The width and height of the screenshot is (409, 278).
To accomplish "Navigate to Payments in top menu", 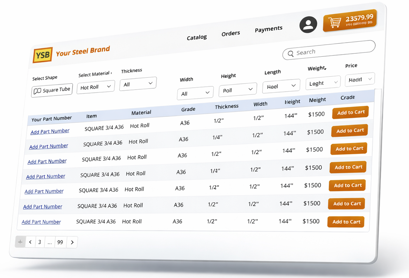I will click(268, 29).
